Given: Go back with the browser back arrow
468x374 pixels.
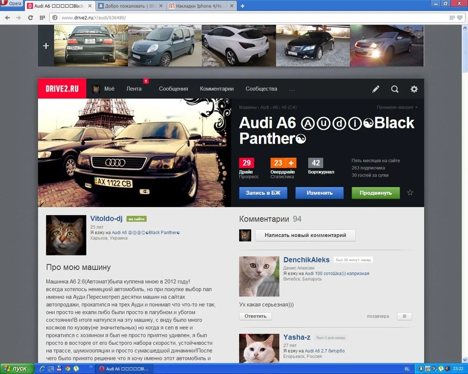Looking at the screenshot, I should tap(7, 18).
